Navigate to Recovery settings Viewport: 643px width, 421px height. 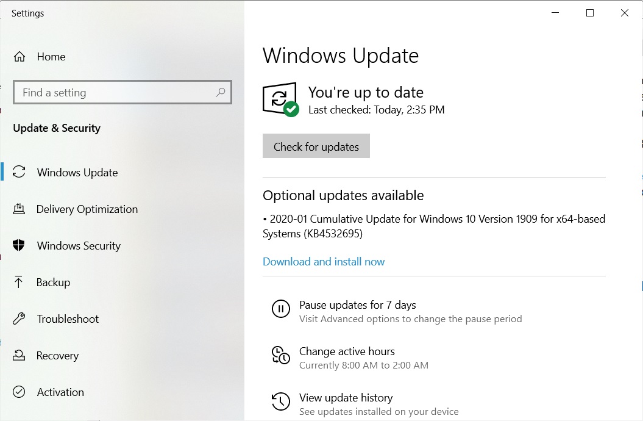point(57,356)
